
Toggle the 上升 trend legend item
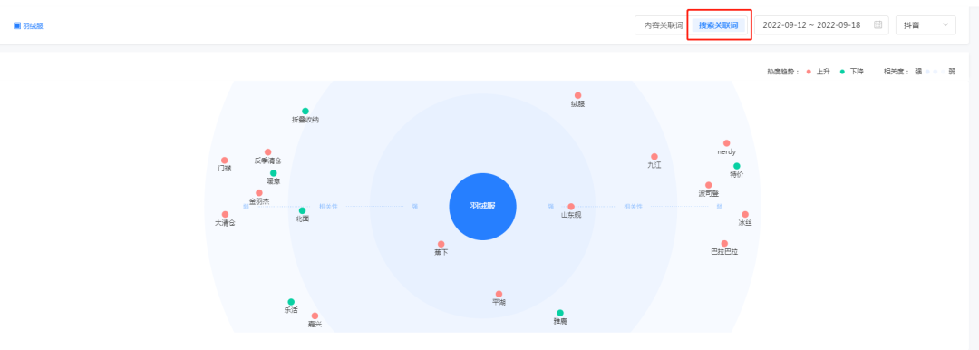(x=818, y=72)
